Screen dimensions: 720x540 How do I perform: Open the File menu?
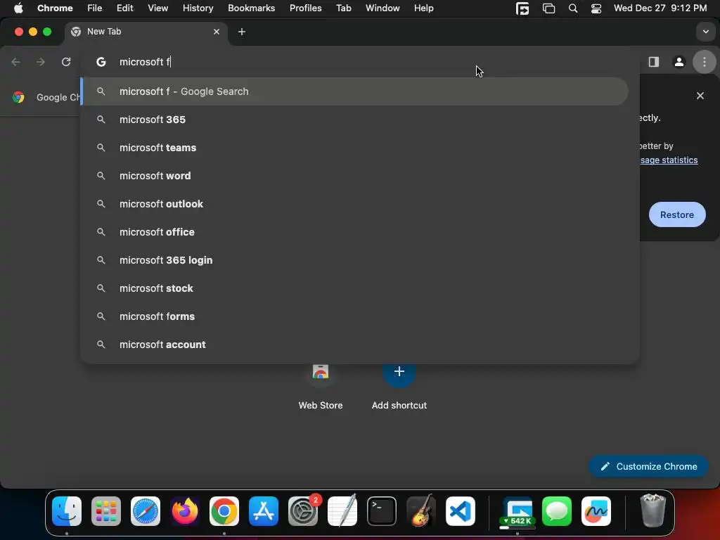coord(95,8)
